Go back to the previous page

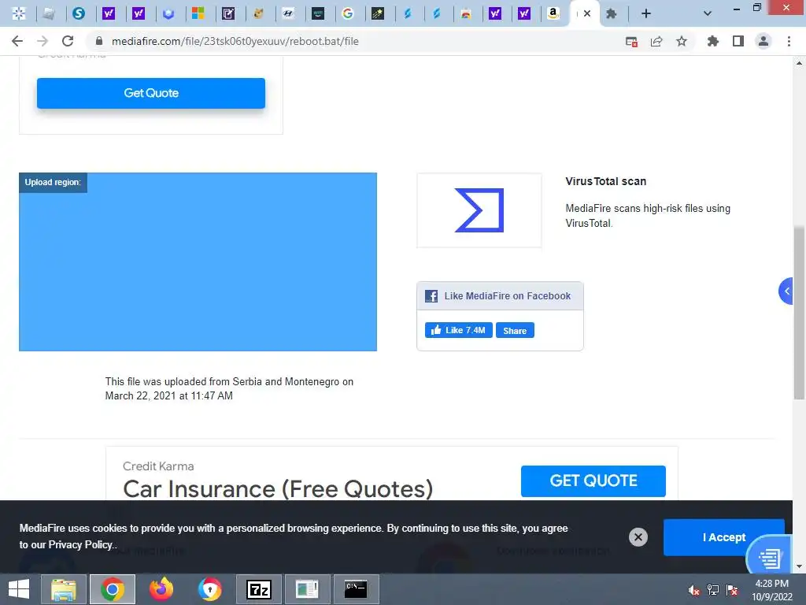[x=17, y=41]
